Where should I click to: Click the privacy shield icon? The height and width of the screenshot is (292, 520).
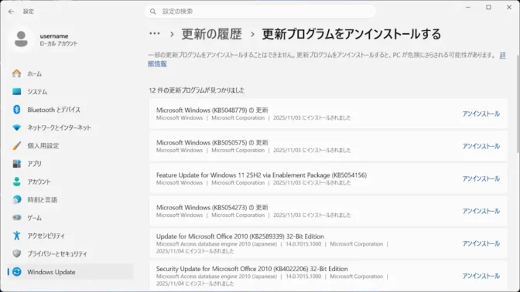(16, 253)
